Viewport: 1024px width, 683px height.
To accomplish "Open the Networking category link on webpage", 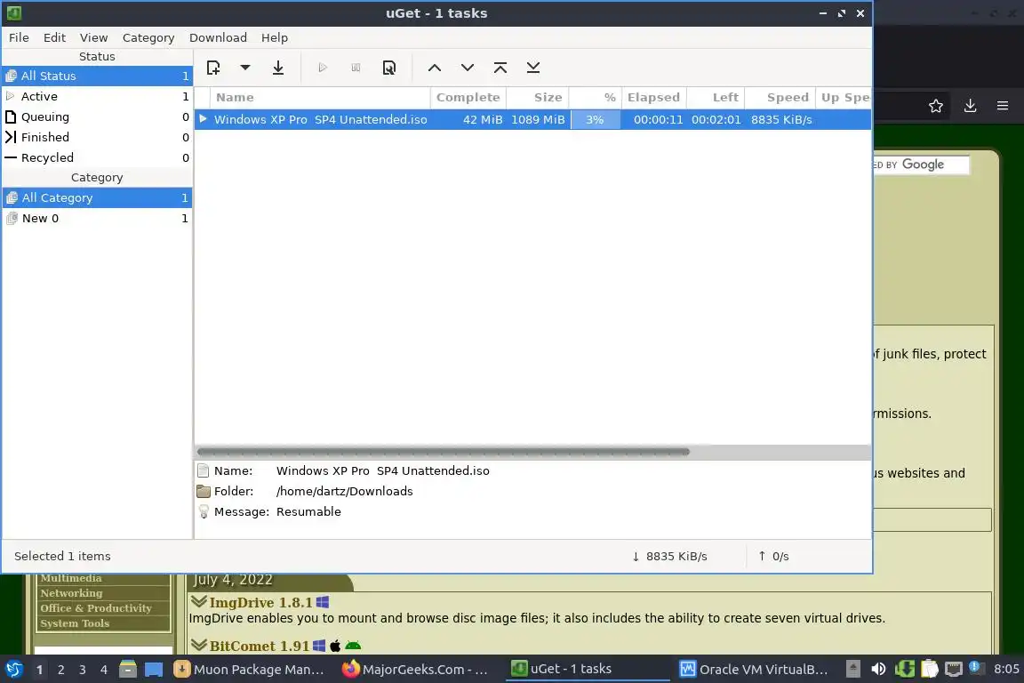I will pos(71,593).
